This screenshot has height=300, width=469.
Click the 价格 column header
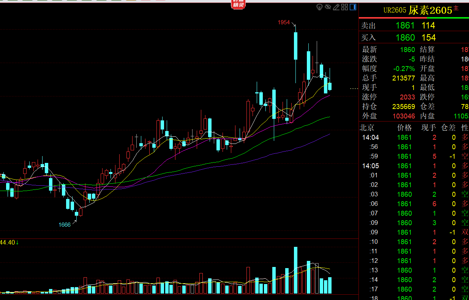[404, 128]
